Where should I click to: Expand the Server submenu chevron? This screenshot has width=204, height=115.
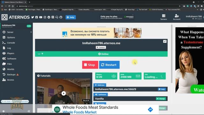[x=31, y=32]
